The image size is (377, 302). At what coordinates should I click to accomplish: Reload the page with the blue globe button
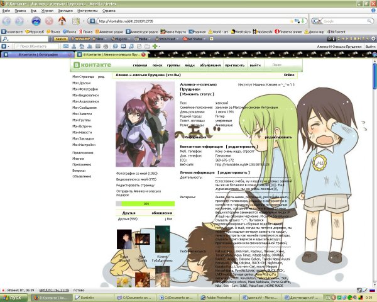pyautogui.click(x=36, y=21)
